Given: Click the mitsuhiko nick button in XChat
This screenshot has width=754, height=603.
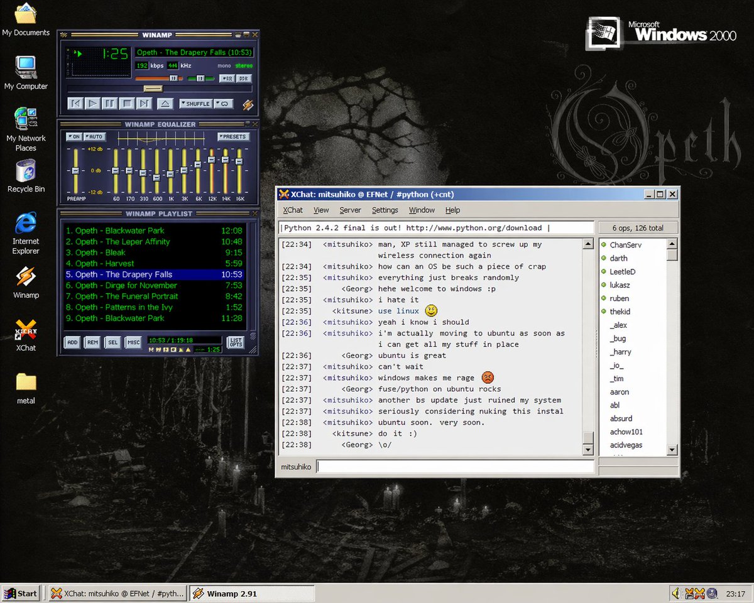Looking at the screenshot, I should point(296,467).
